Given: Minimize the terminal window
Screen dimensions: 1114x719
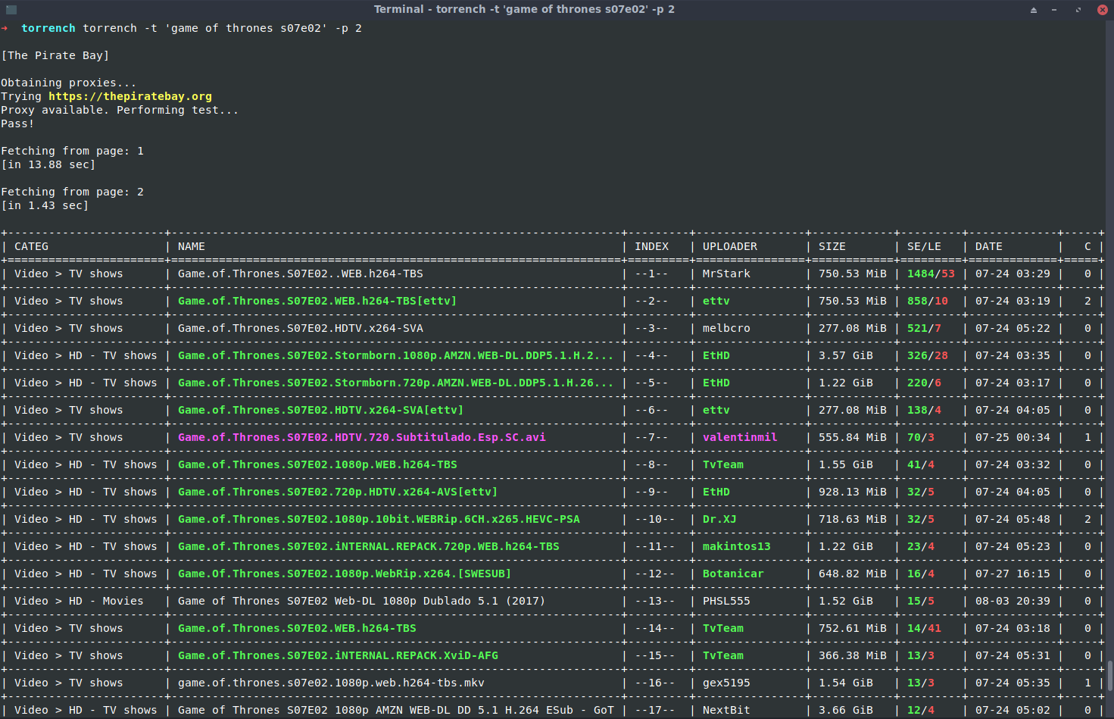Looking at the screenshot, I should (x=1054, y=10).
